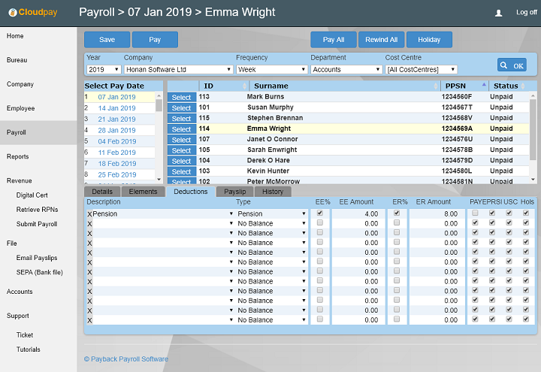Image resolution: width=541 pixels, height=372 pixels.
Task: Open Reports in the sidebar menu
Action: coord(18,157)
